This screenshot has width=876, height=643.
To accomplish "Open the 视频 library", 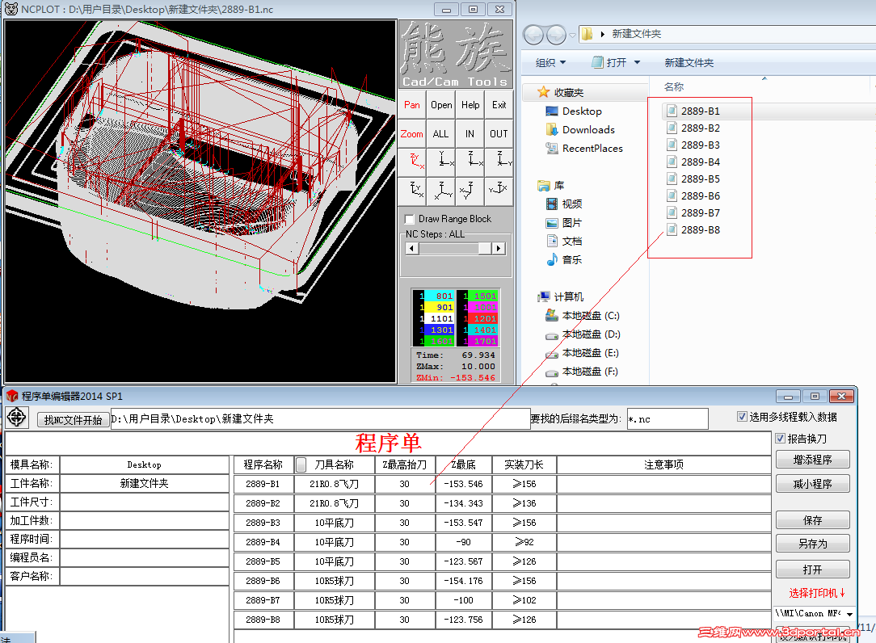I will (x=571, y=204).
